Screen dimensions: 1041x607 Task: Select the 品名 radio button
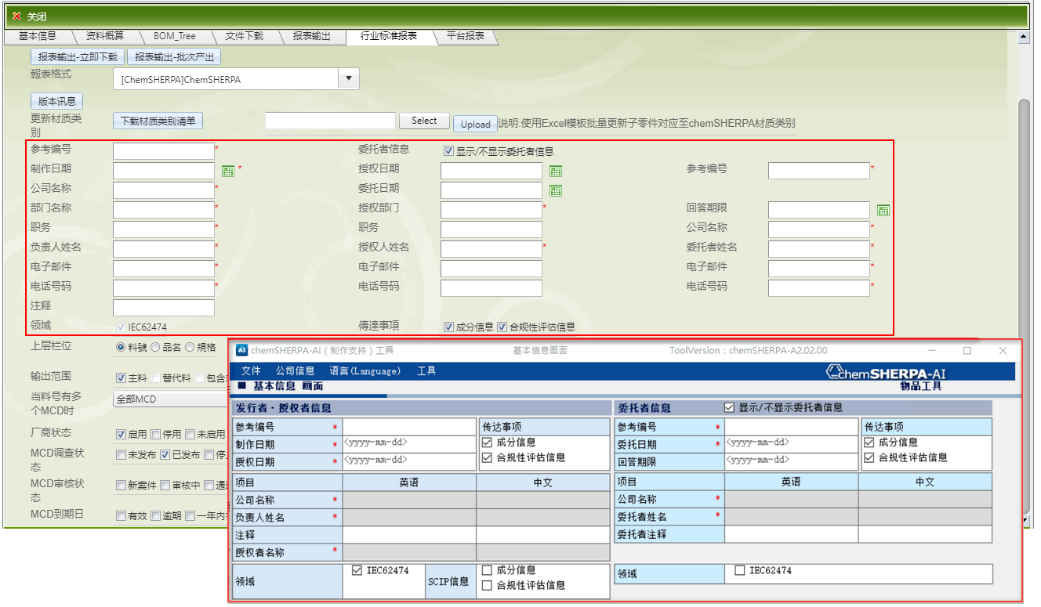(x=155, y=347)
